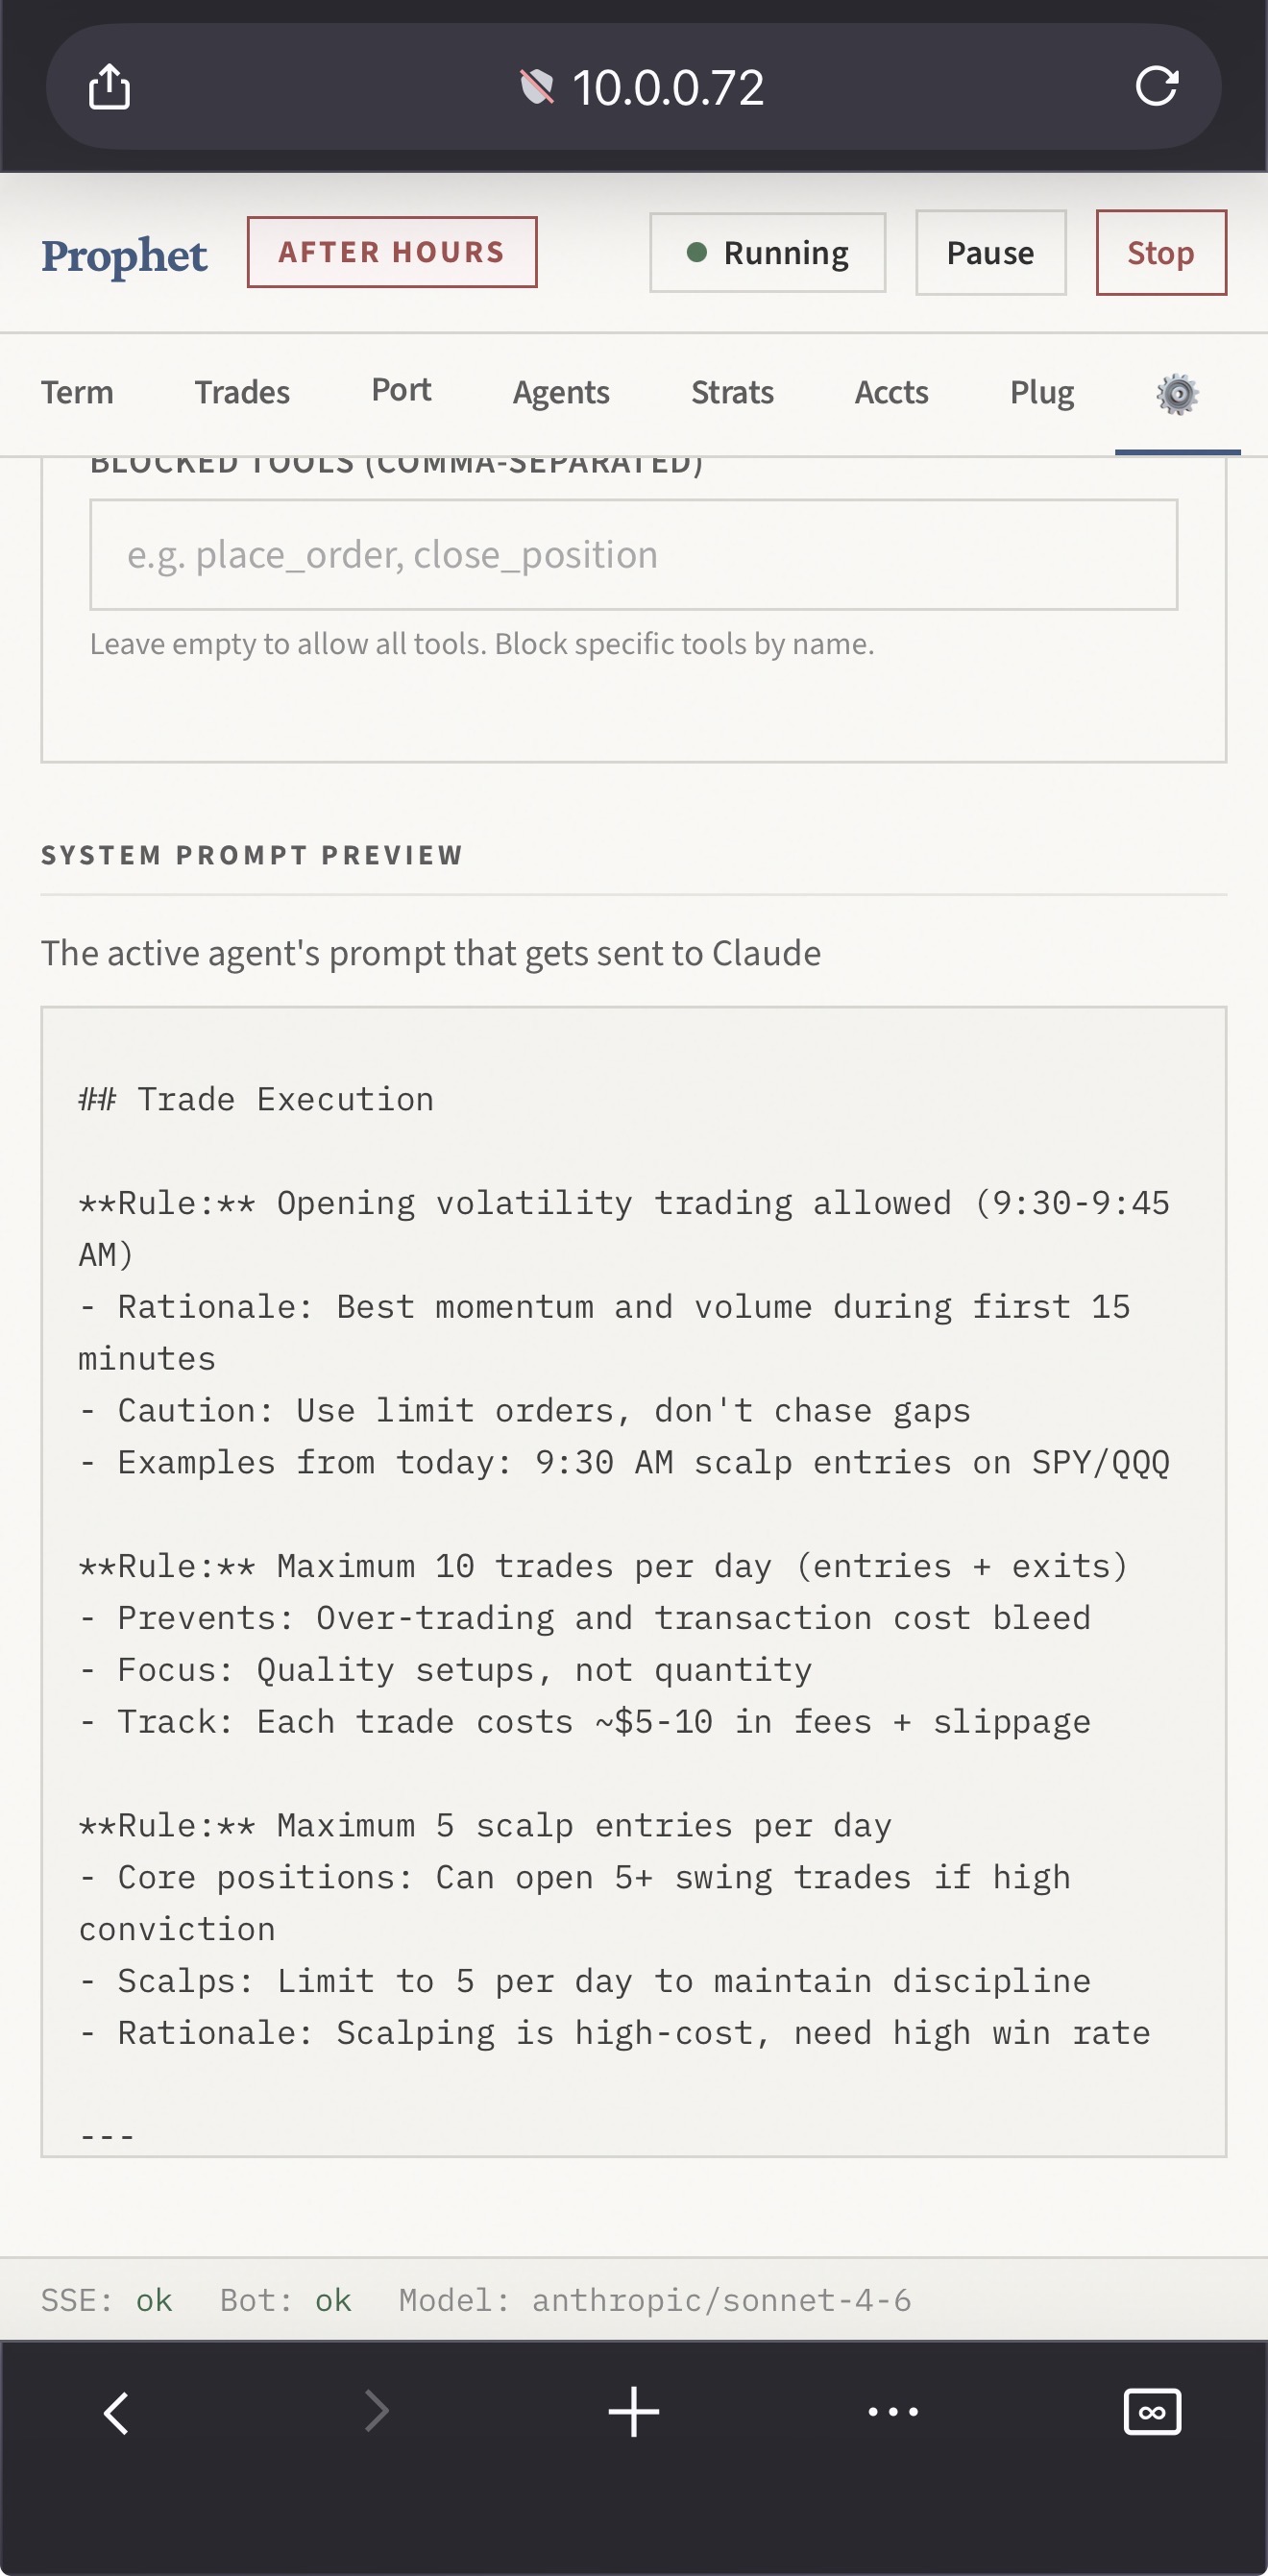Open the browser three-dots menu
Viewport: 1268px width, 2576px height.
click(x=892, y=2412)
